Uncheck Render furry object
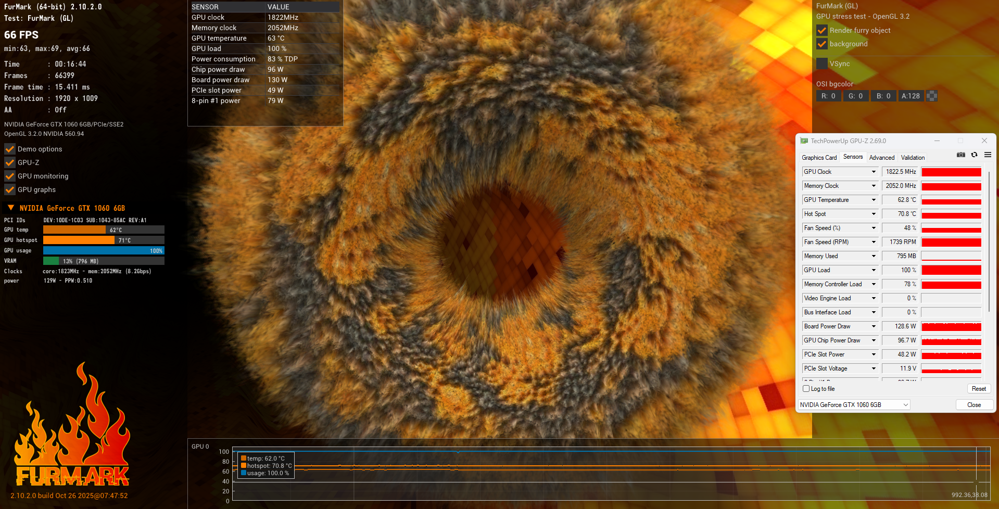The height and width of the screenshot is (509, 999). (x=821, y=30)
